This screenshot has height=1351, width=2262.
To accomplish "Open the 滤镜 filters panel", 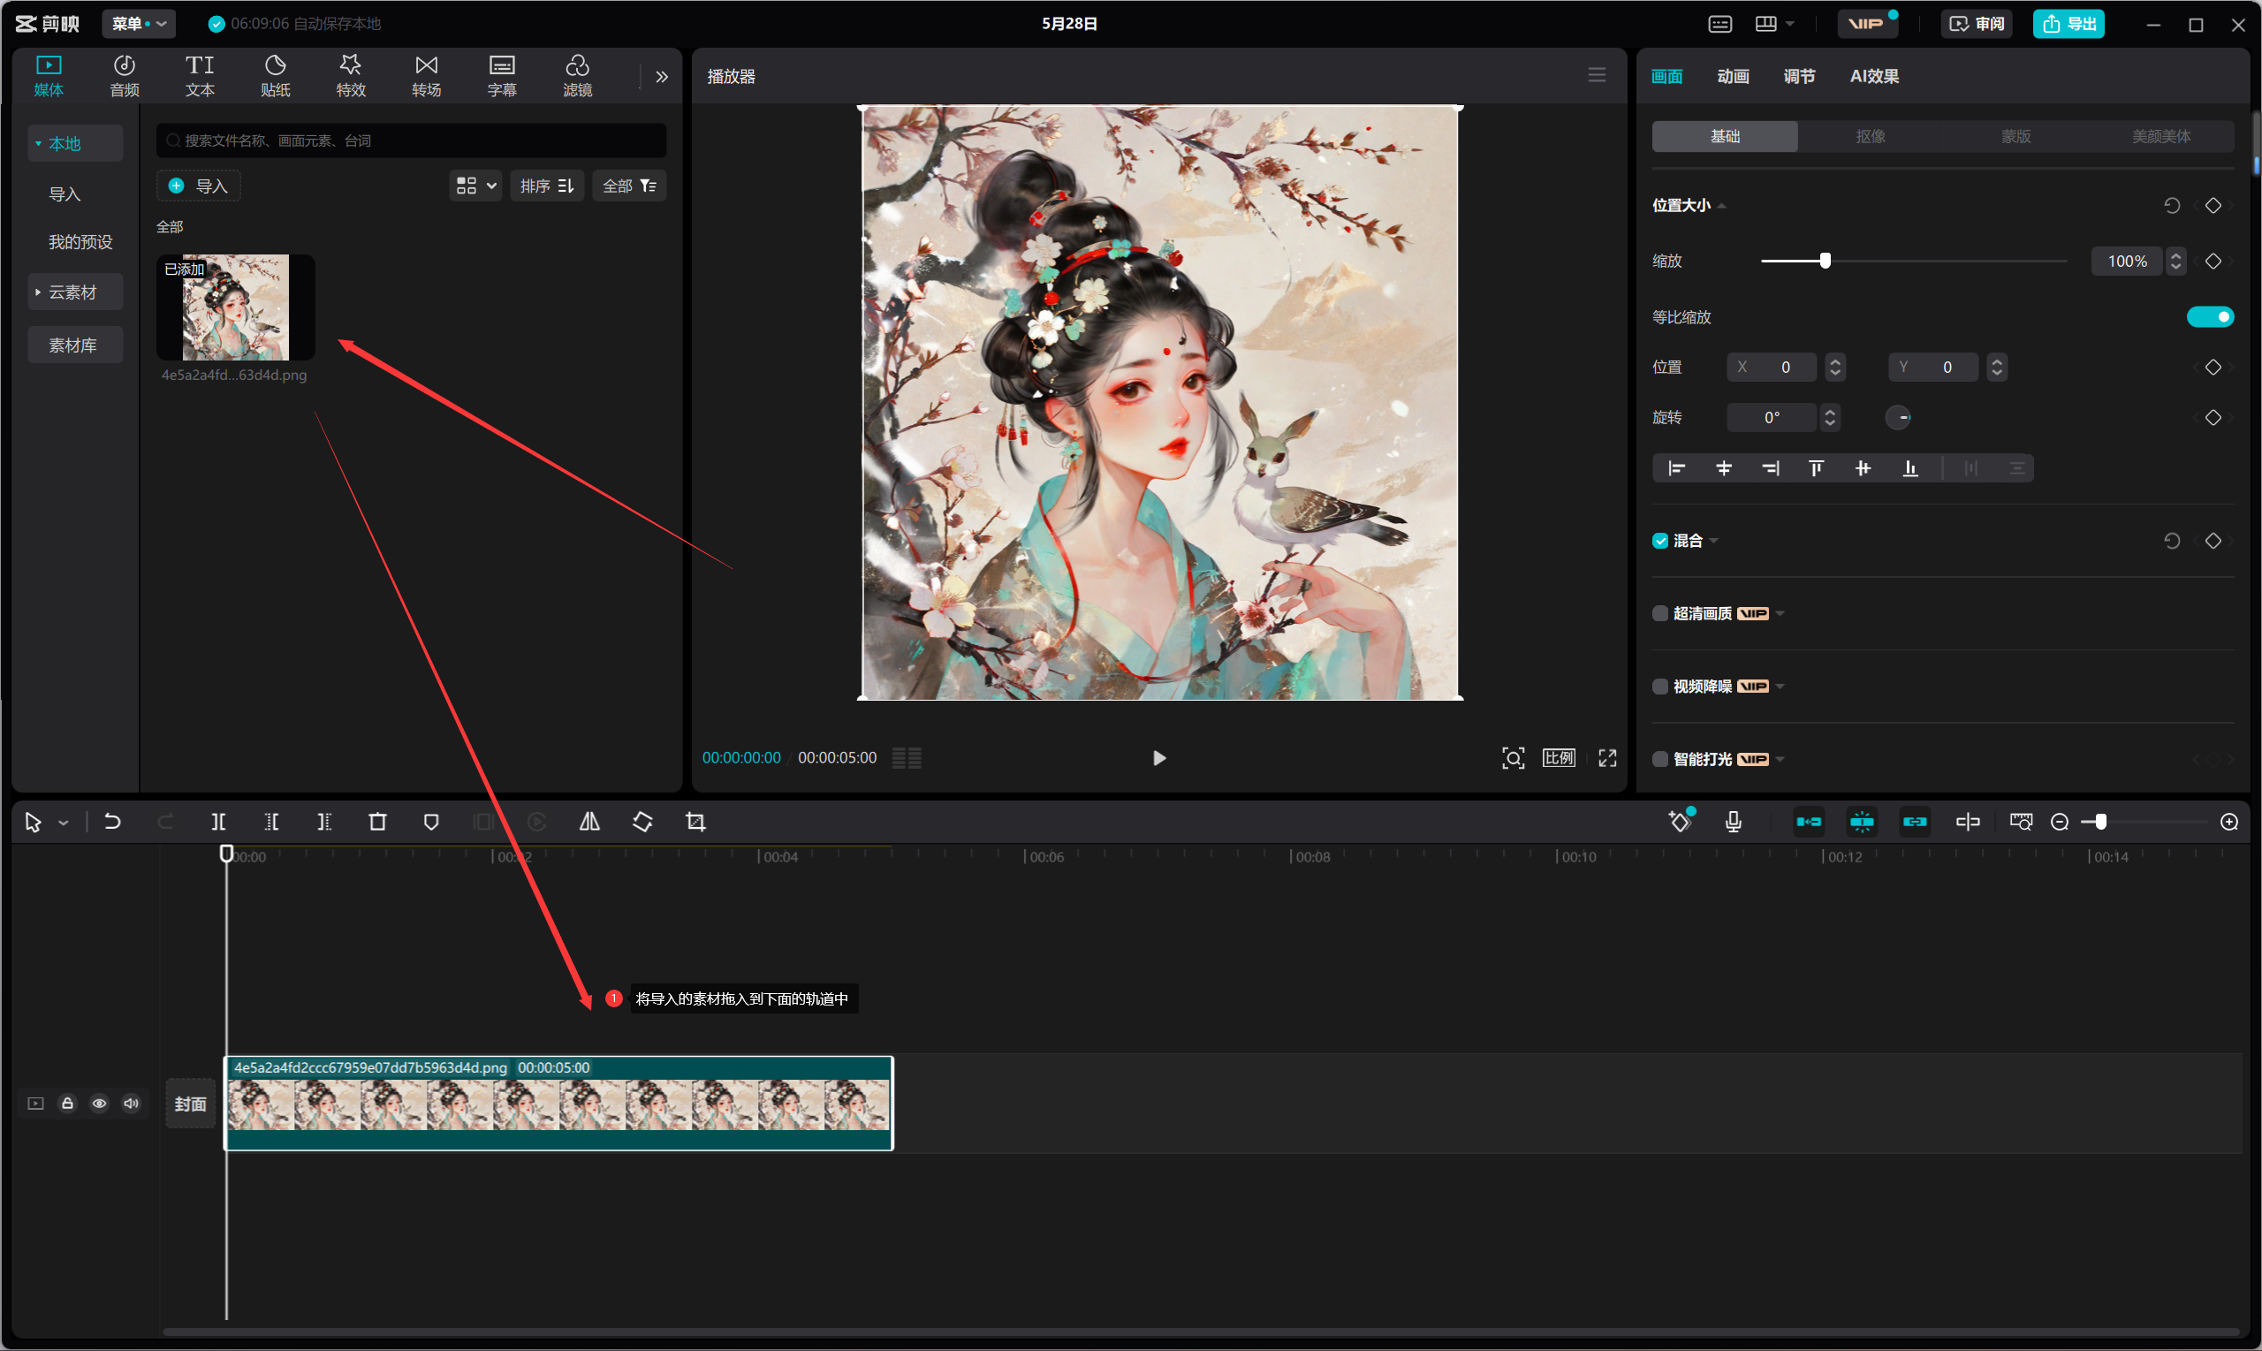I will (x=577, y=76).
